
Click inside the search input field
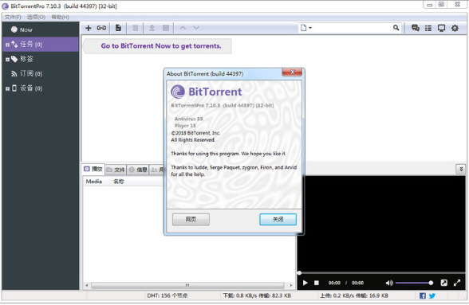[353, 28]
